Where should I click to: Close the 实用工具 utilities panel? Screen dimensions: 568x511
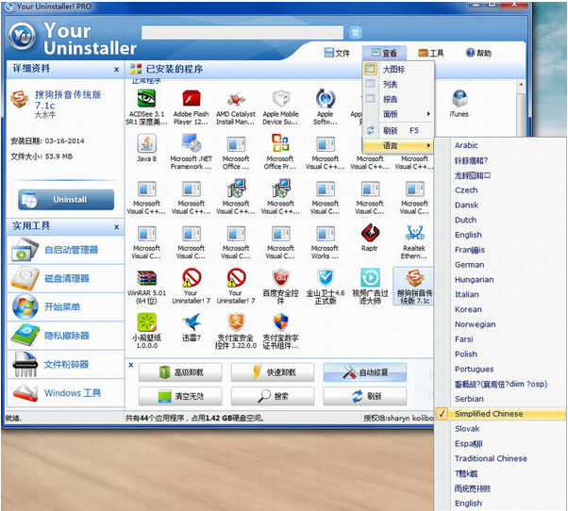pyautogui.click(x=116, y=227)
